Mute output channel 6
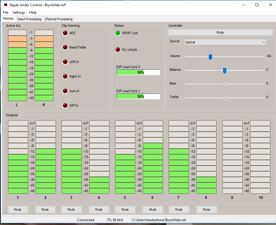 tap(153, 210)
